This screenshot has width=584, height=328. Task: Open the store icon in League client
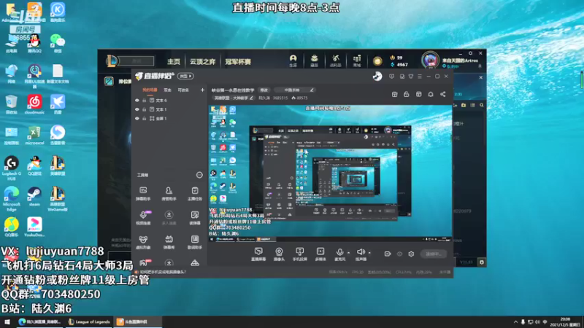[x=357, y=60]
